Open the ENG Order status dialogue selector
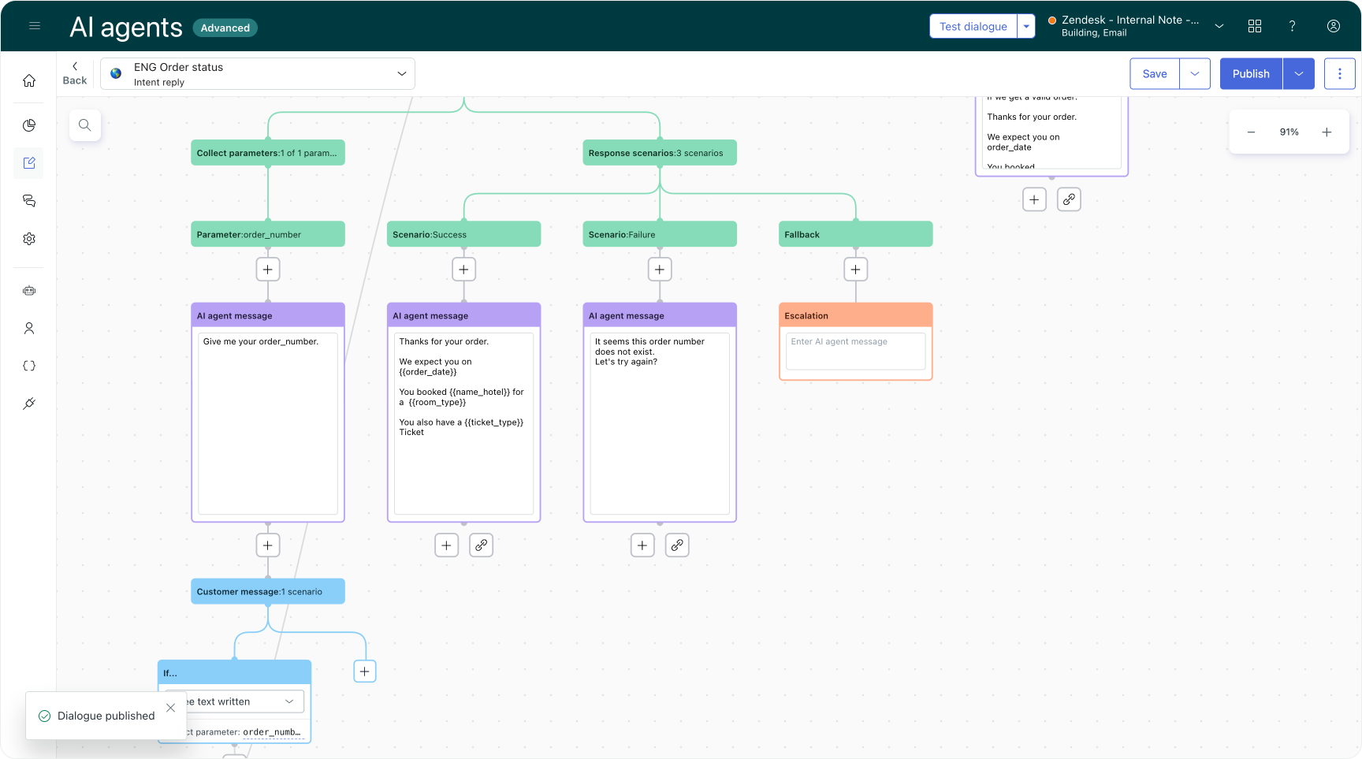 point(258,74)
